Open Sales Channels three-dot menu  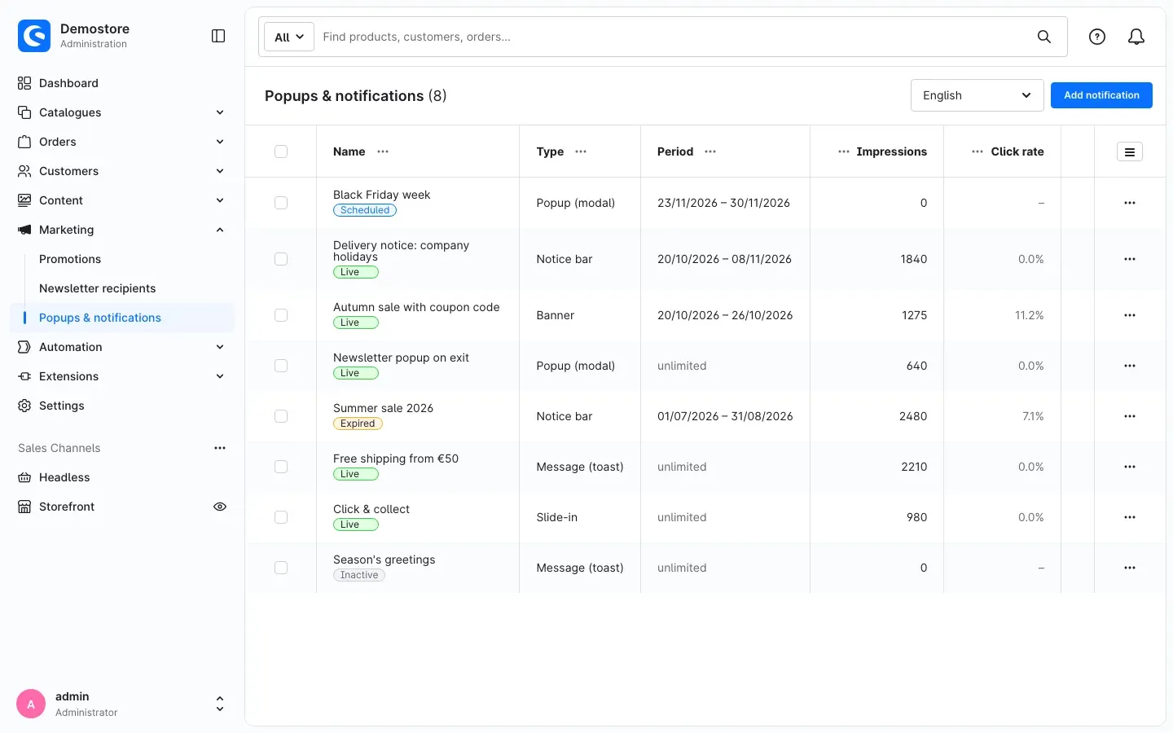220,448
